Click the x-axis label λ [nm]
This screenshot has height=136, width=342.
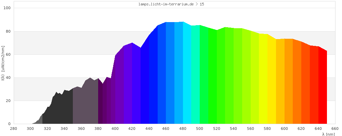[328, 134]
